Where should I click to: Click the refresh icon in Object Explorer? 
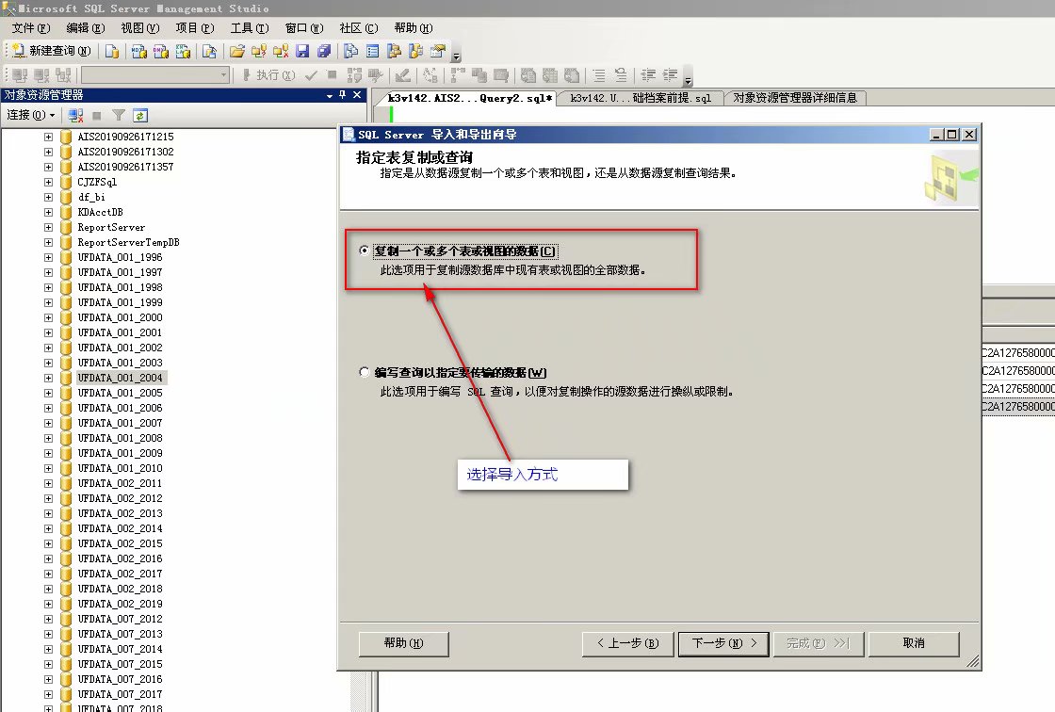[140, 115]
